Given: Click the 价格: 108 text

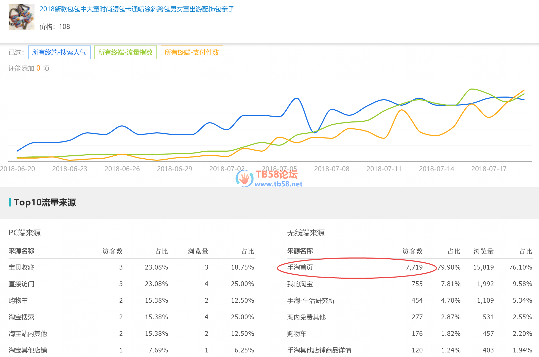Looking at the screenshot, I should (x=55, y=27).
